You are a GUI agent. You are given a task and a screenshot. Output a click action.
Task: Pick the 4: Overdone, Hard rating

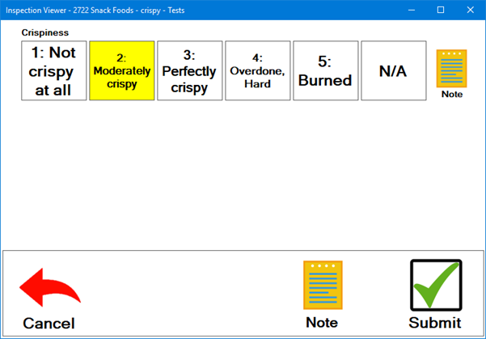pyautogui.click(x=257, y=71)
